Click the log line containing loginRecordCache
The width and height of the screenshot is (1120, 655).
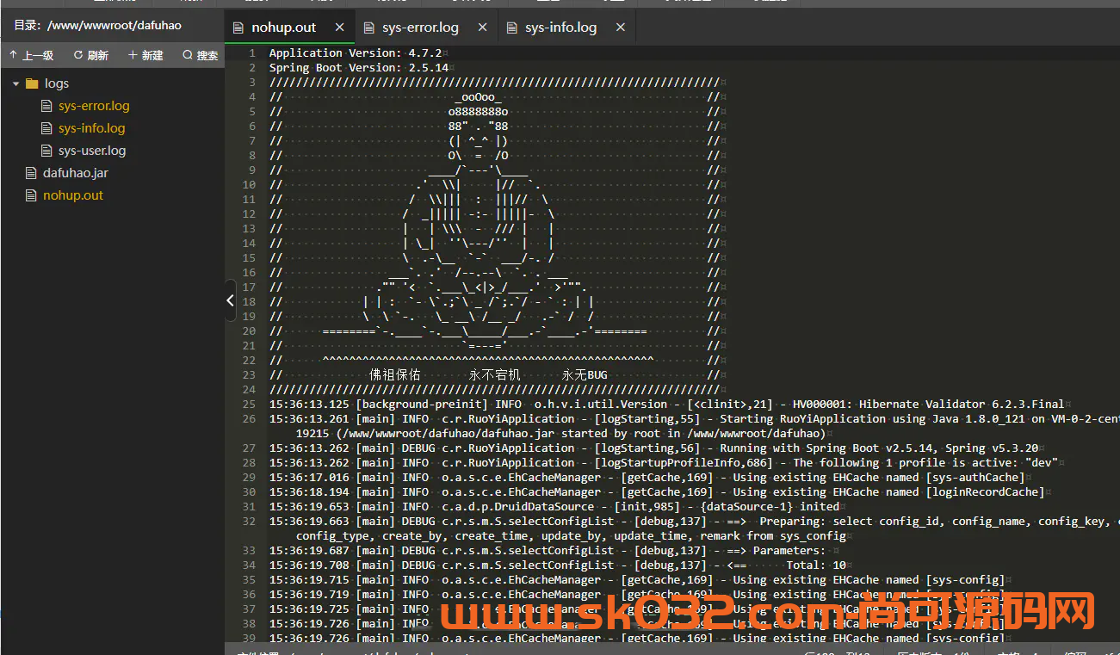click(x=656, y=491)
